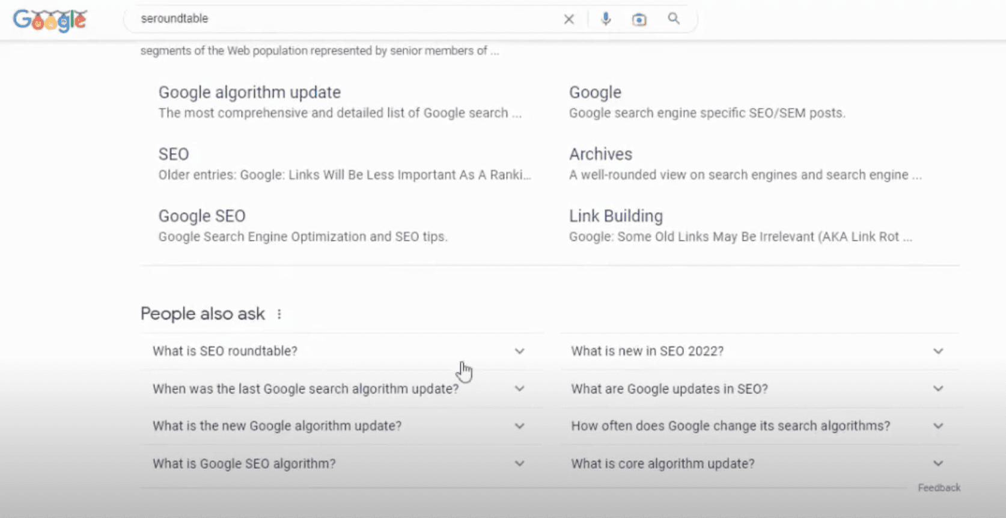This screenshot has height=518, width=1006.
Task: Expand How often does Google change its search algorithms
Action: coord(760,426)
